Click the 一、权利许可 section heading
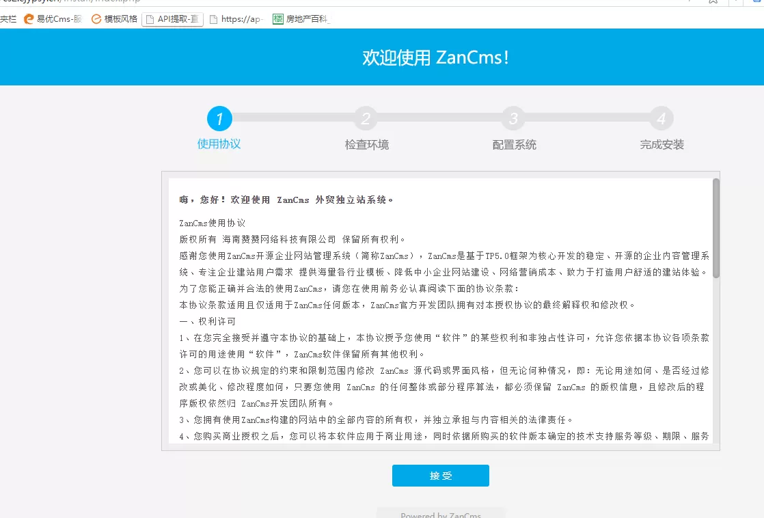This screenshot has width=764, height=518. tap(207, 321)
